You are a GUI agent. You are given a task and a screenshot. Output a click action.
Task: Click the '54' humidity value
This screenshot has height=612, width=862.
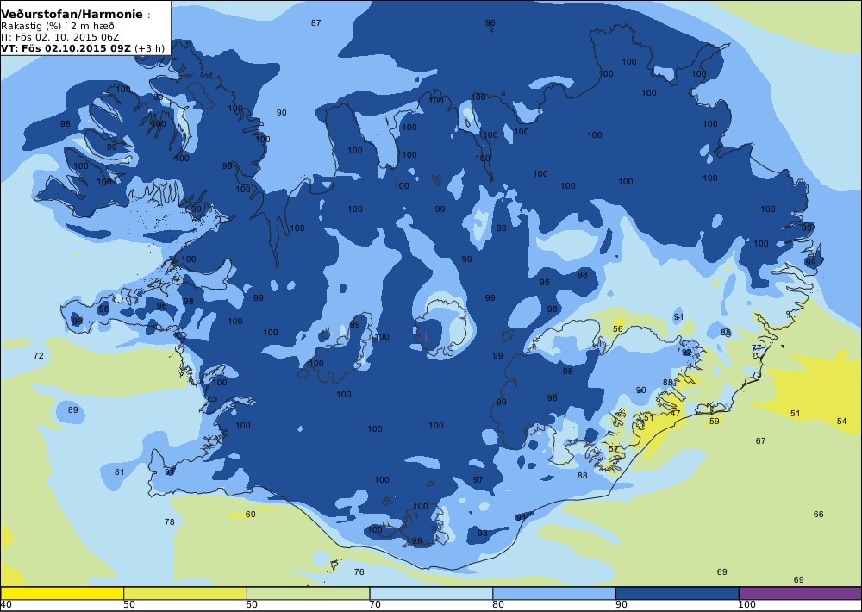point(841,421)
